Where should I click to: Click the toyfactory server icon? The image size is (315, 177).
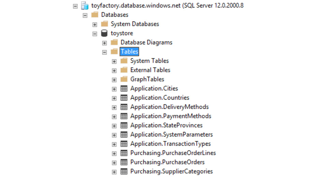[85, 6]
